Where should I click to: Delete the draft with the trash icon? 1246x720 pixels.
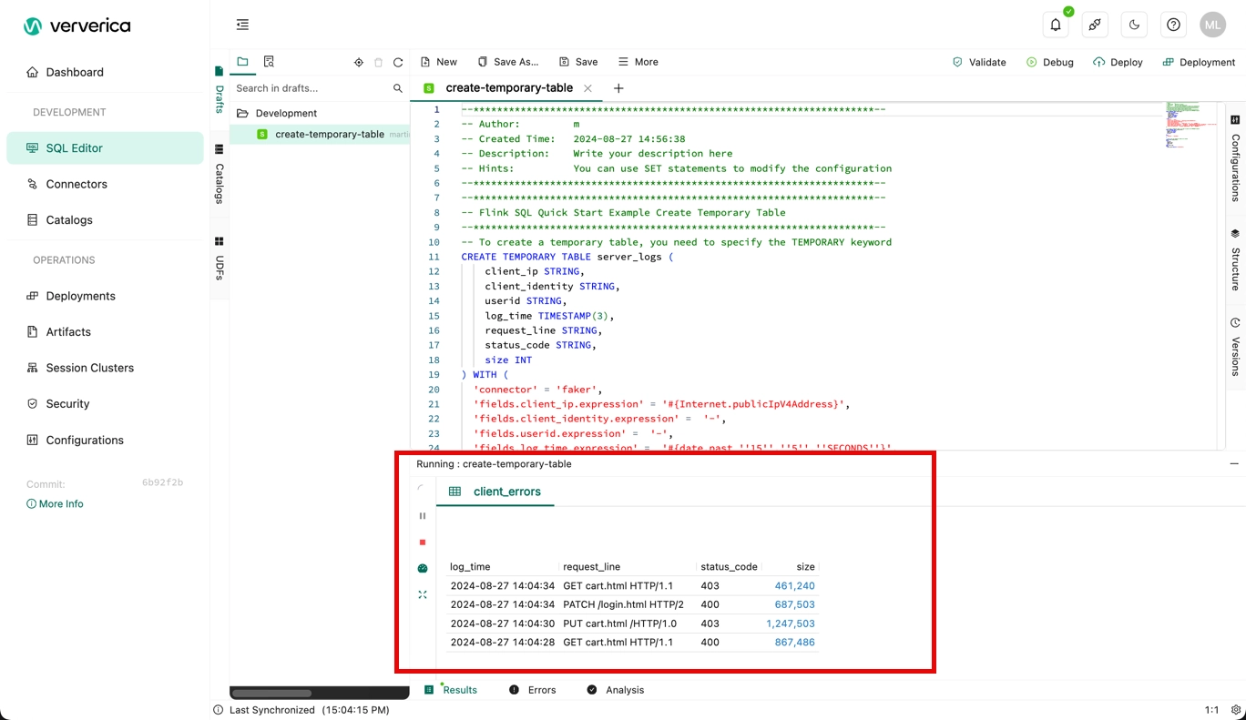379,63
